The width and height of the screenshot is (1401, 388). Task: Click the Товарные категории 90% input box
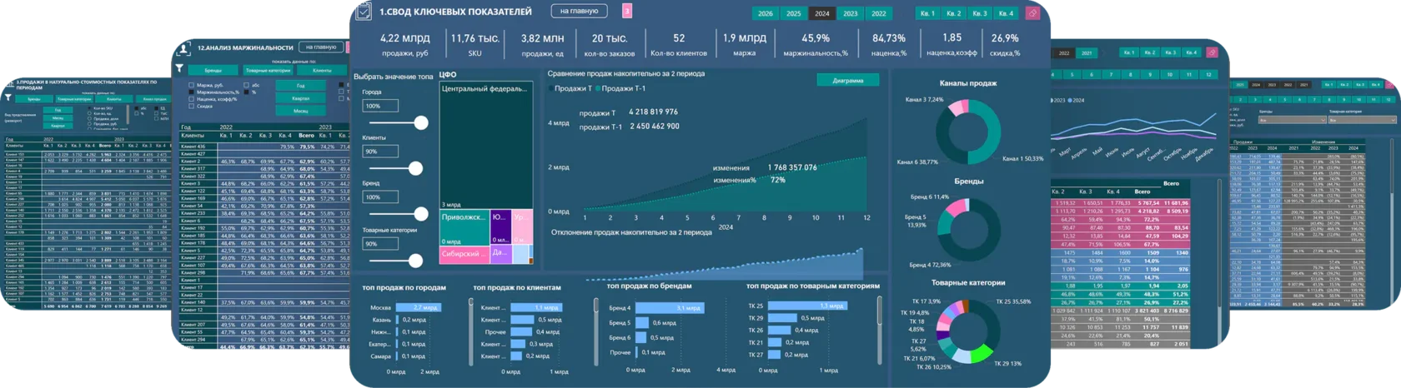[380, 244]
